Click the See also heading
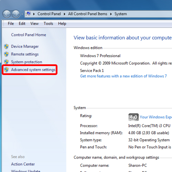The width and height of the screenshot is (172, 172). click(x=18, y=157)
